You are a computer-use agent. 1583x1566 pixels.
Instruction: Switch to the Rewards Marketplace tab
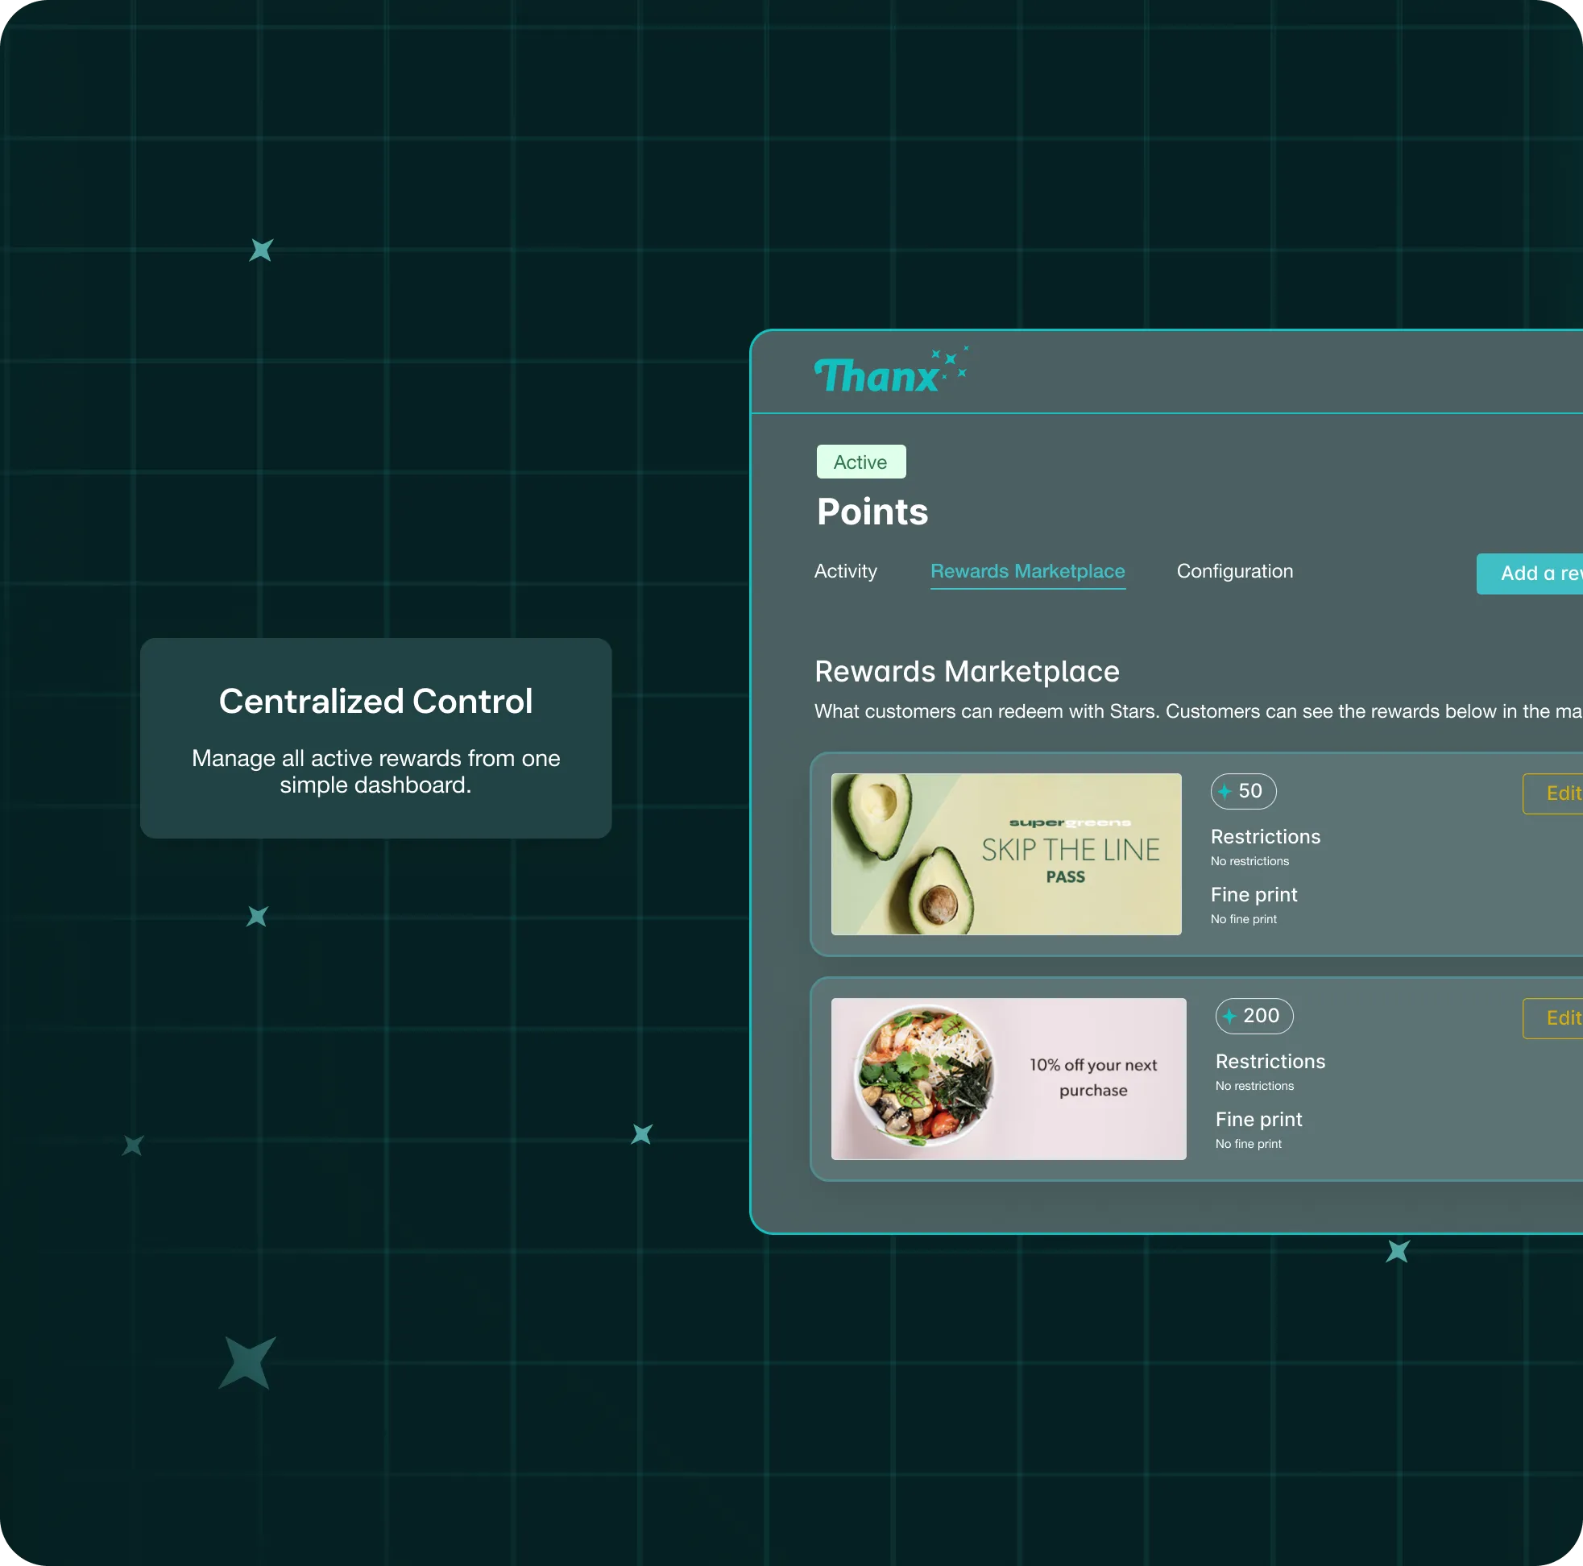coord(1026,571)
